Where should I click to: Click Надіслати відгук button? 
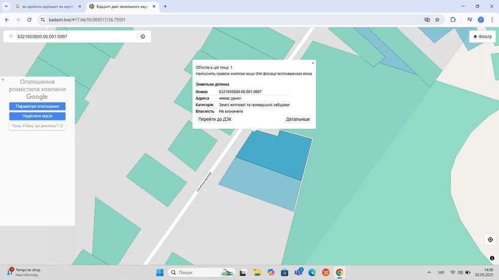(37, 116)
